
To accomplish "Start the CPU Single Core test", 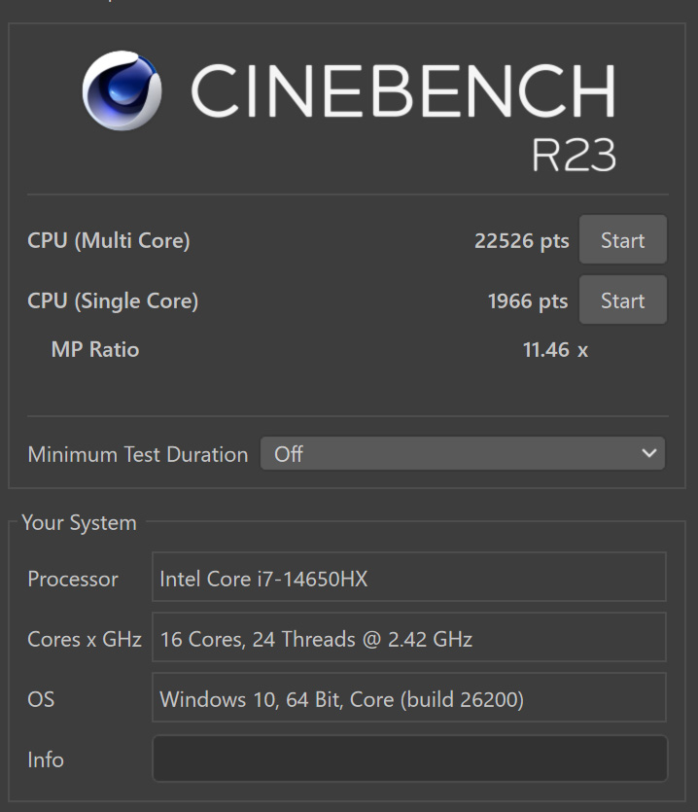I will [622, 300].
